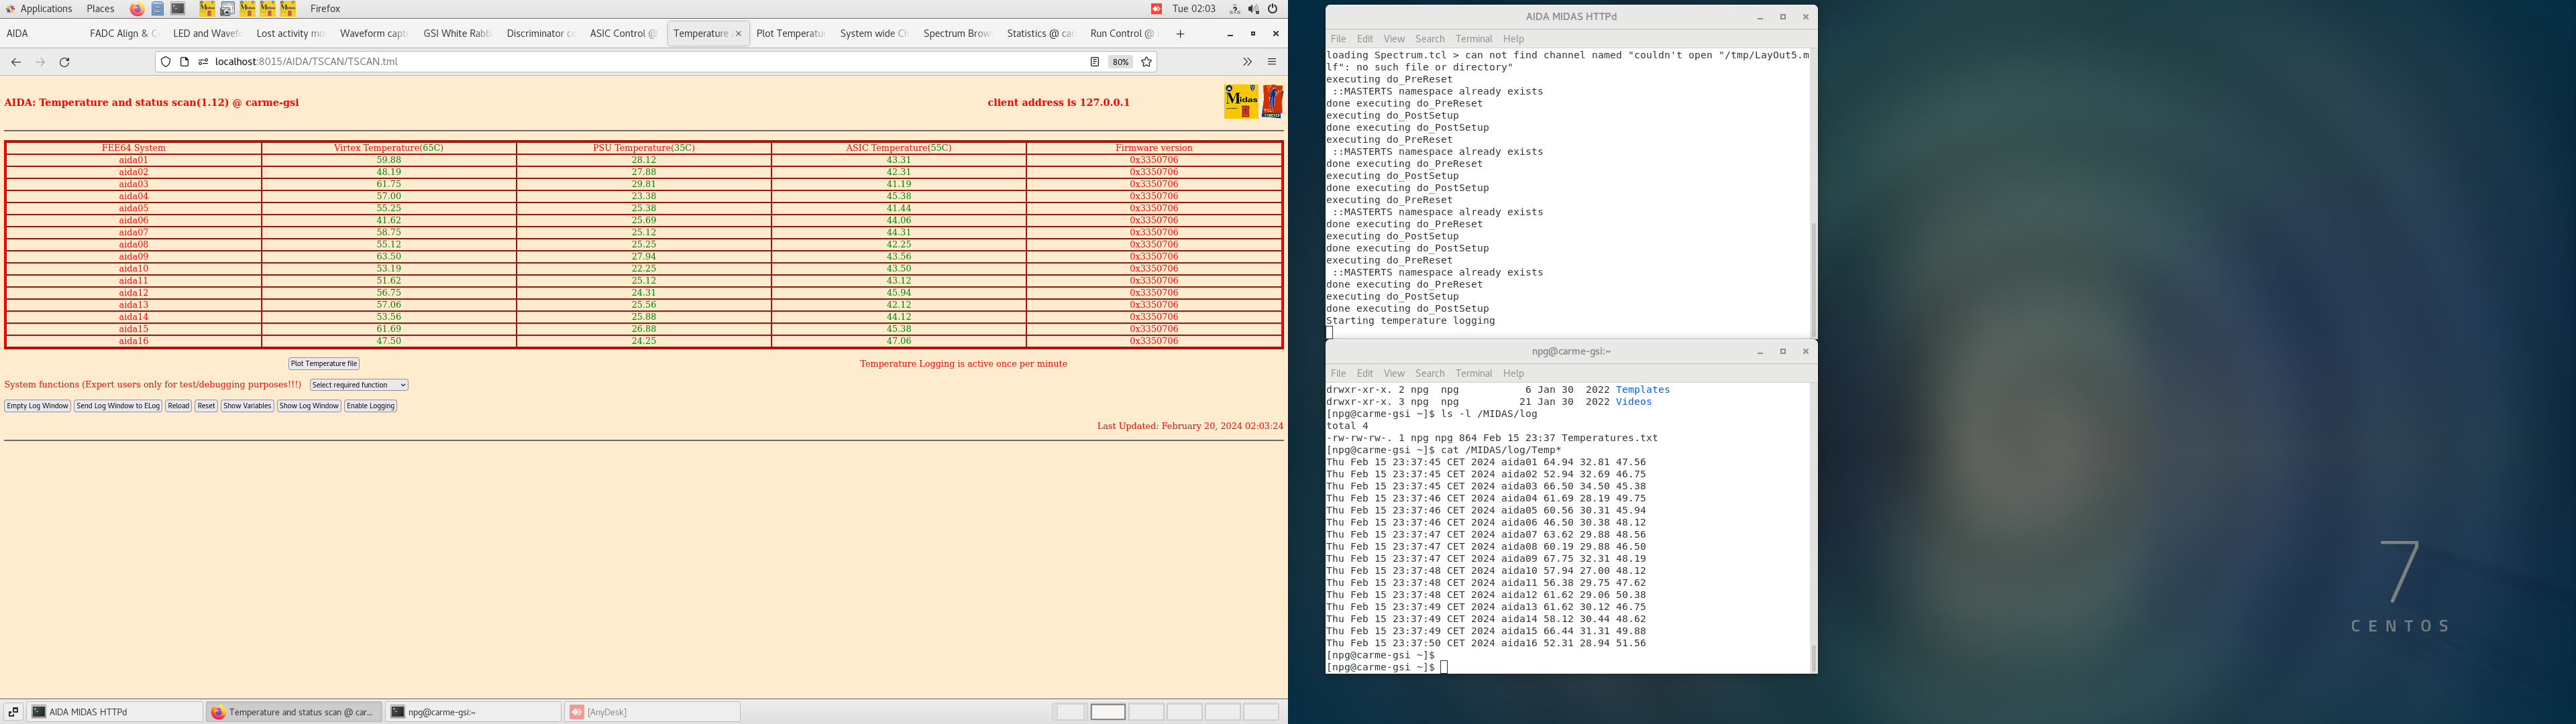Click the 80% zoom level indicator
This screenshot has width=2576, height=724.
click(1120, 62)
